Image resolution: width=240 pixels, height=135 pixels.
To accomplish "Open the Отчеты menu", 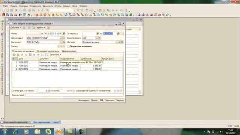I will tap(58, 6).
